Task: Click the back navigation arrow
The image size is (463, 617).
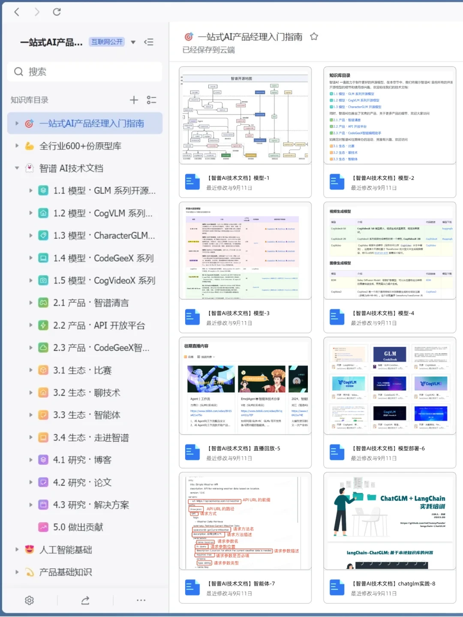Action: coord(17,12)
